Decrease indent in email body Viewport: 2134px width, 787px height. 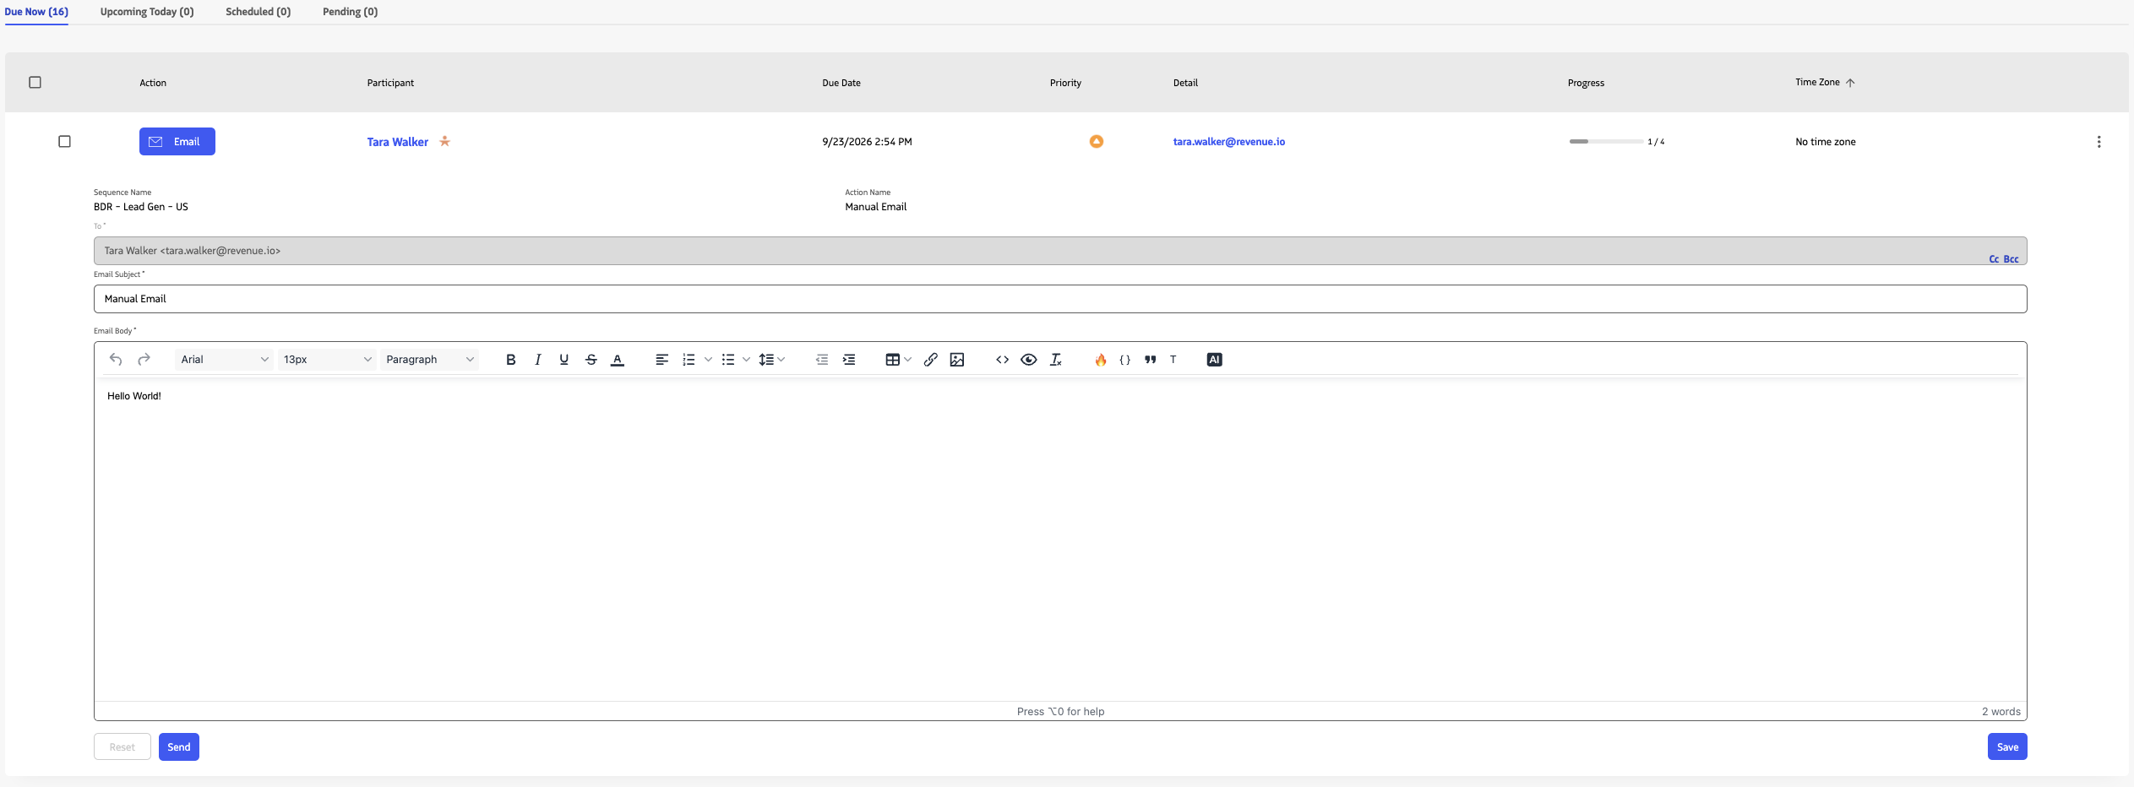point(822,360)
